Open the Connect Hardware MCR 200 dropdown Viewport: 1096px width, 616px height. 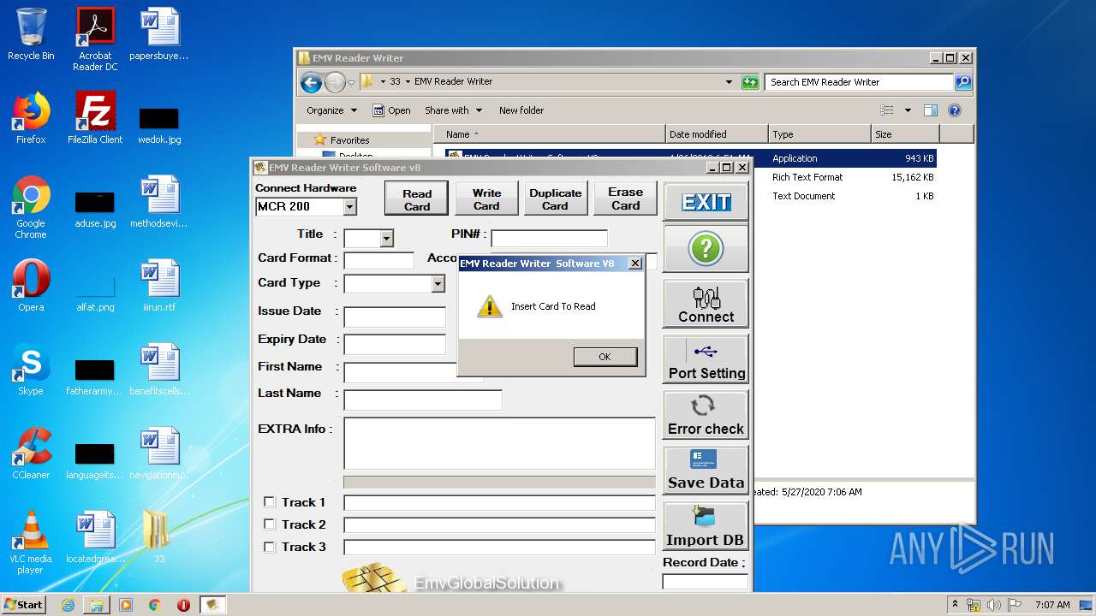349,206
